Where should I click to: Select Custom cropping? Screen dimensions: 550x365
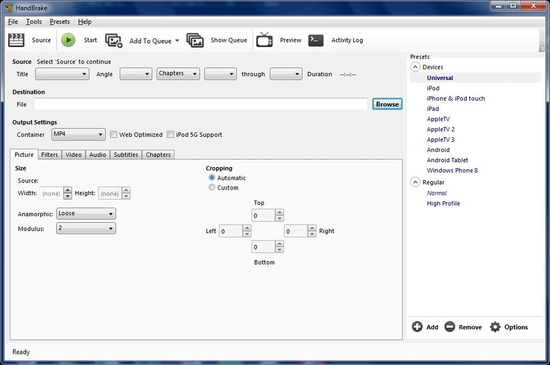pos(211,187)
